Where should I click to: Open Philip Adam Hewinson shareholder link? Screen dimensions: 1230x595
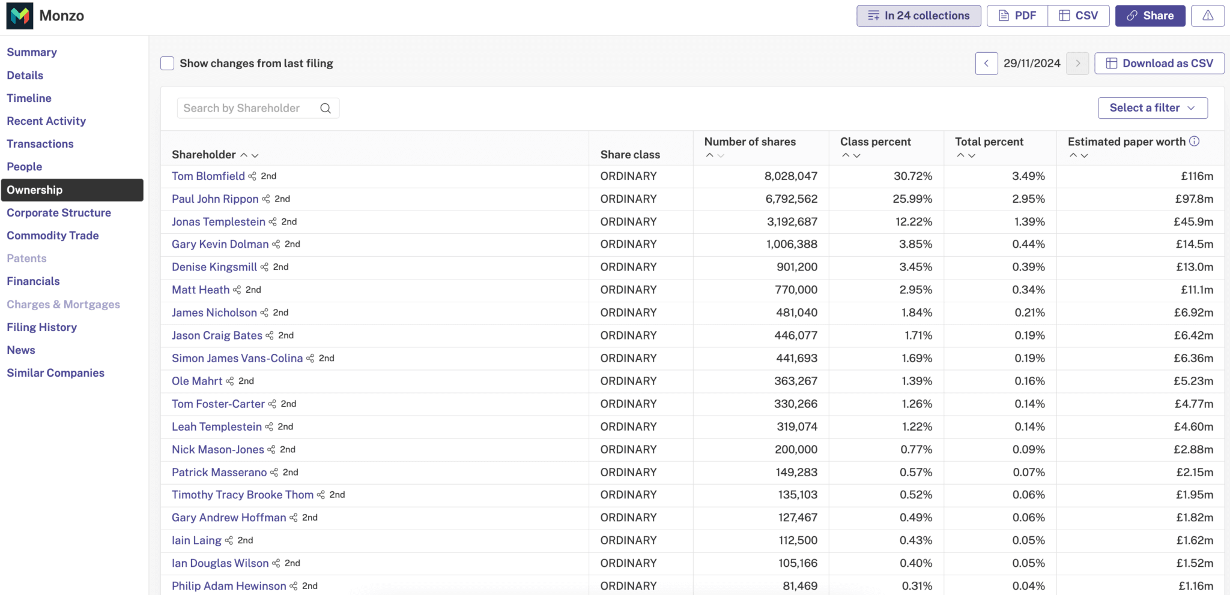click(229, 586)
